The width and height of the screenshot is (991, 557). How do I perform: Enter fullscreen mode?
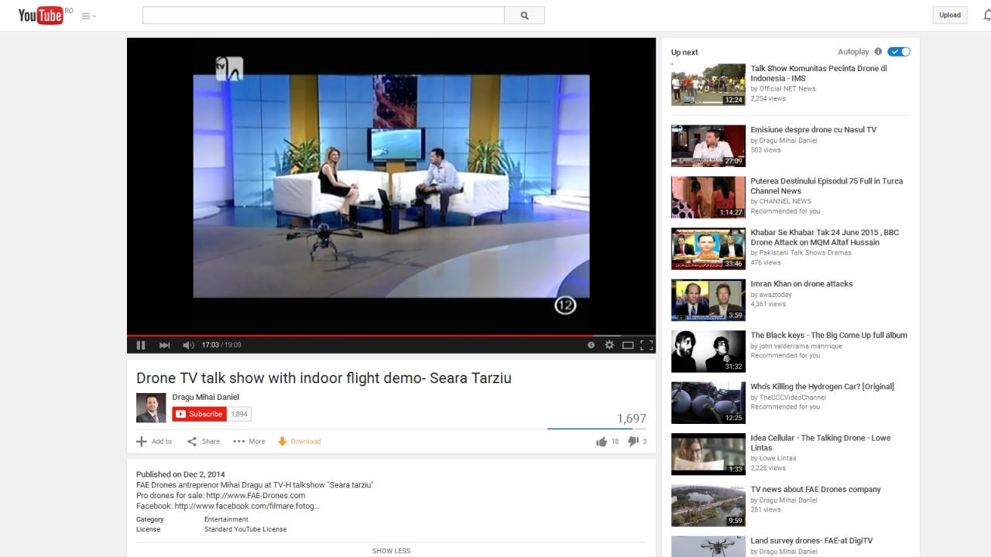coord(646,345)
